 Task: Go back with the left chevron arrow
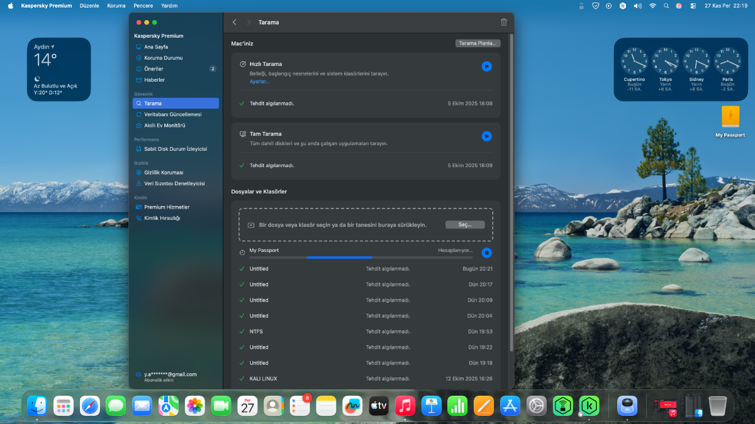point(235,22)
